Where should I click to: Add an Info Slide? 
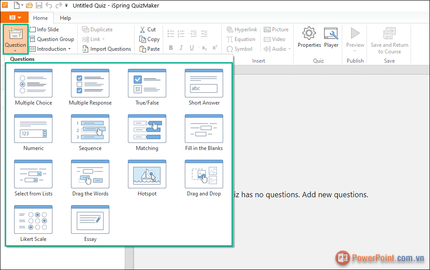point(44,30)
